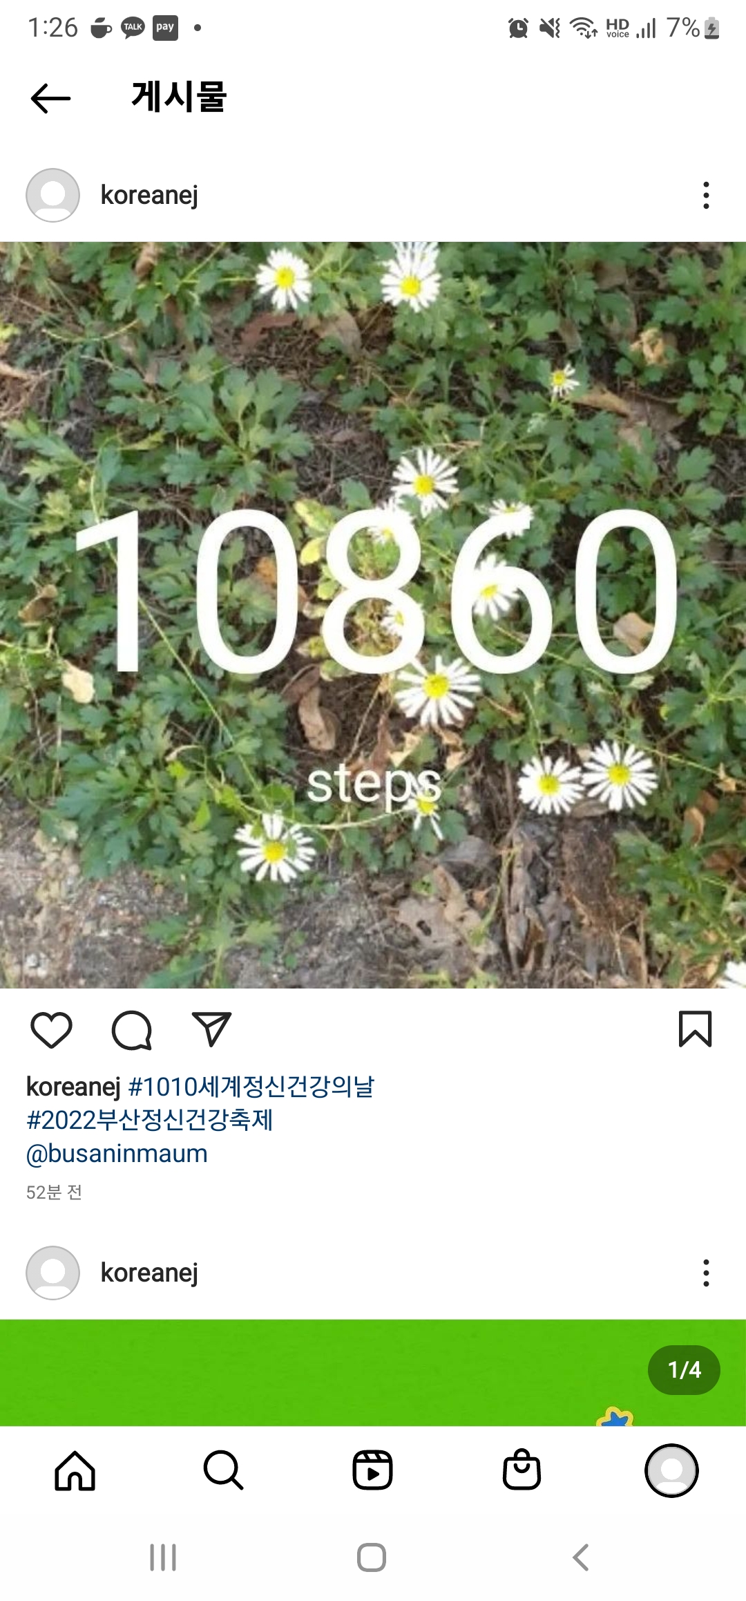Image resolution: width=746 pixels, height=1601 pixels.
Task: Tap koreanej avatar on the first post
Action: [x=52, y=195]
